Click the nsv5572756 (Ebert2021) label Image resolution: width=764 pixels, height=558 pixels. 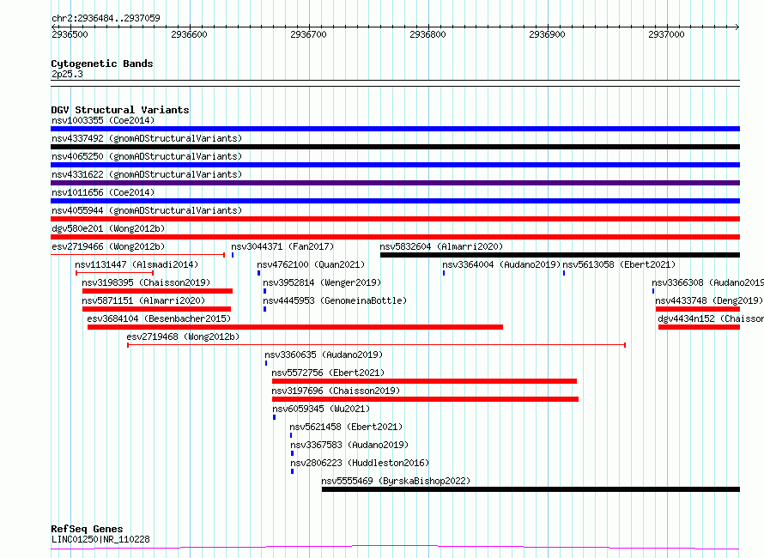pos(328,373)
